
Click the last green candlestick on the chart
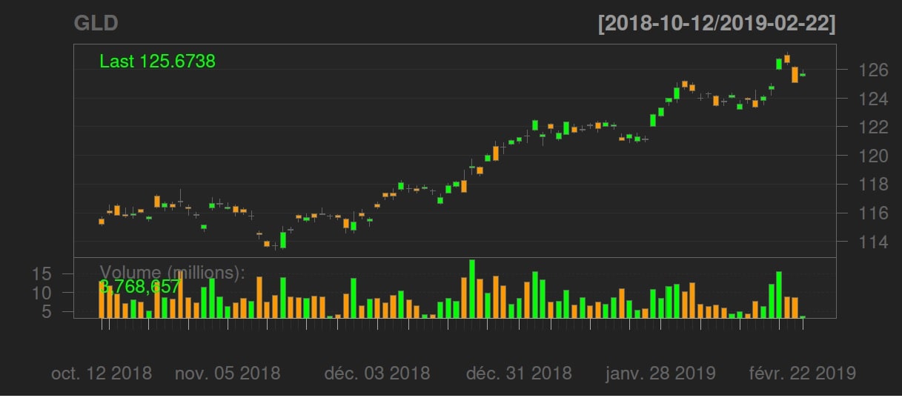803,74
